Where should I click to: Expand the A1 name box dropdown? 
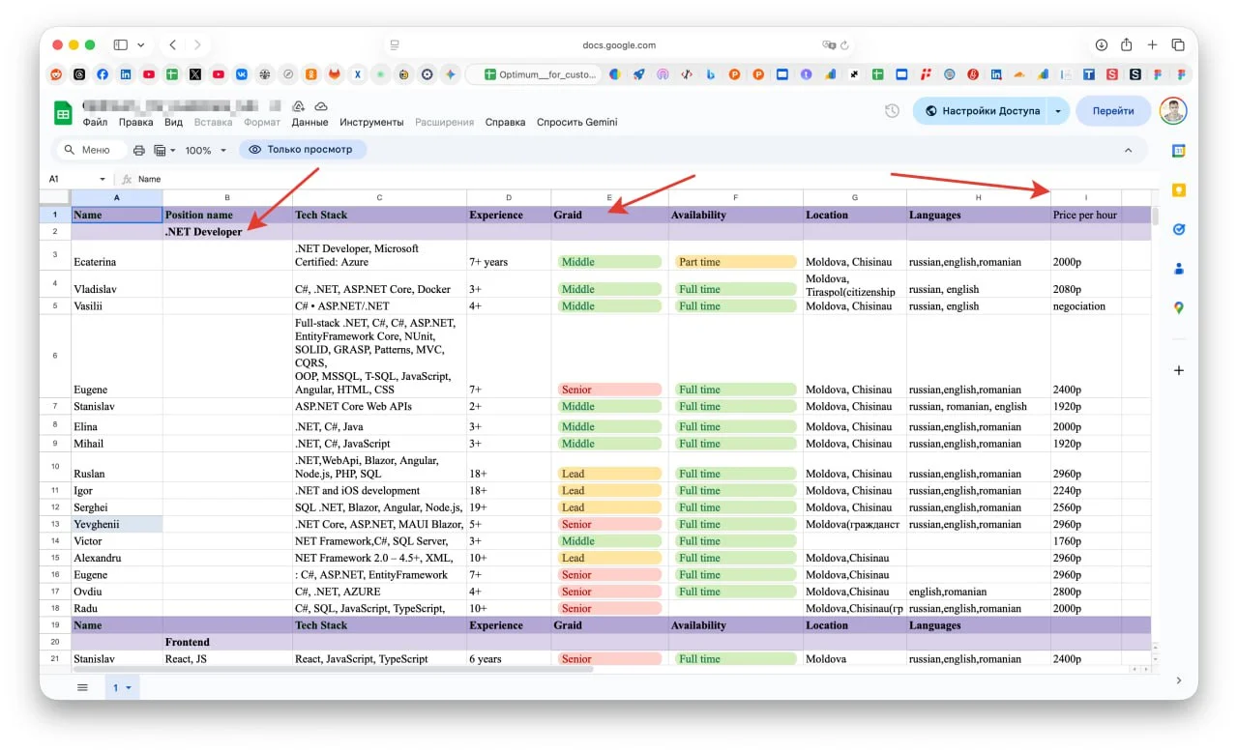103,180
